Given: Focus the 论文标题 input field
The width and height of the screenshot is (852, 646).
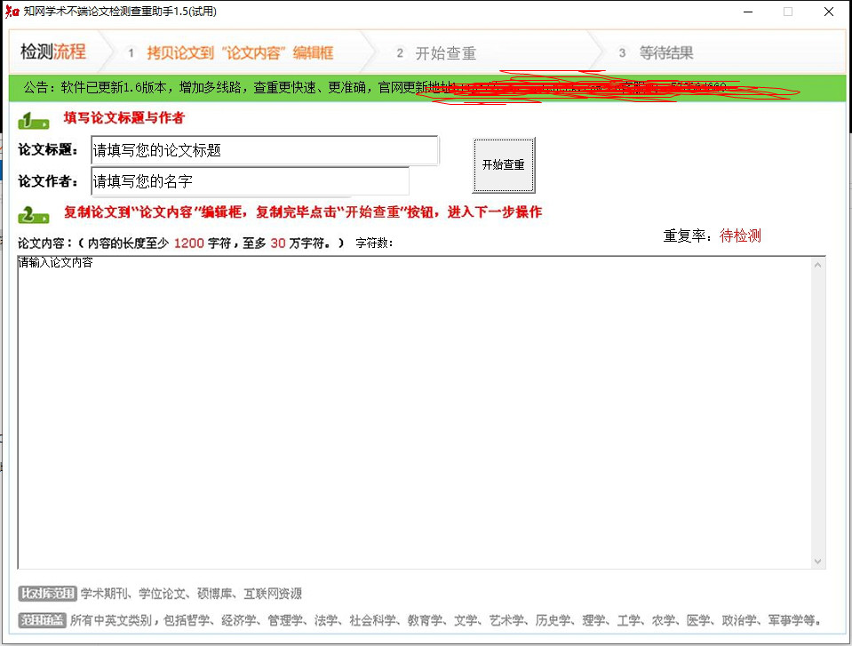Looking at the screenshot, I should pos(265,150).
